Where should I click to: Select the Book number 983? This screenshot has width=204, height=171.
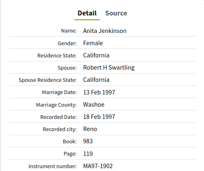point(88,141)
